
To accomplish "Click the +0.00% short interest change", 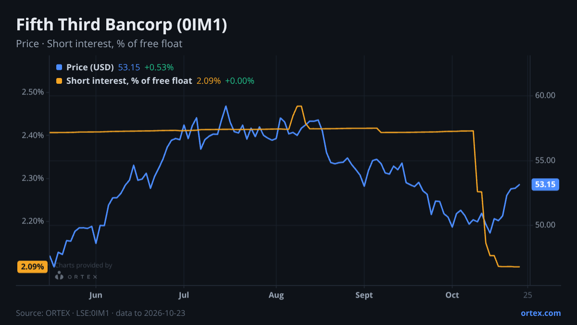I will (239, 81).
